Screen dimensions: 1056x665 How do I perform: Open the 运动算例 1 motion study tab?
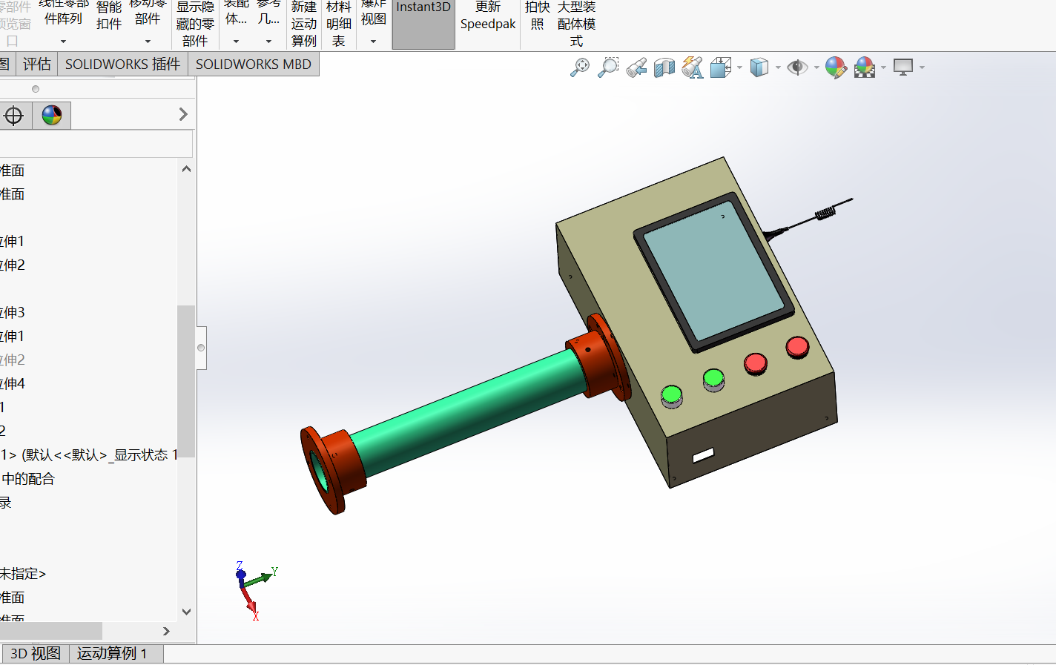[112, 653]
